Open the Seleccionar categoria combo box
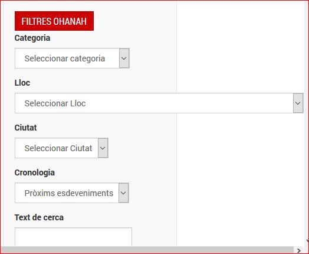The image size is (309, 254). coord(72,58)
